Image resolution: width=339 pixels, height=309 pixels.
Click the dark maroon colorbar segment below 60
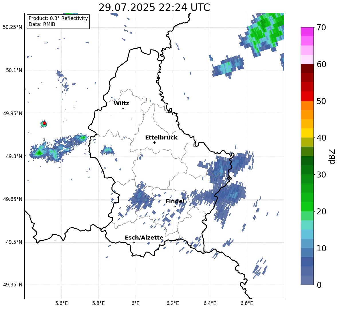pos(307,69)
